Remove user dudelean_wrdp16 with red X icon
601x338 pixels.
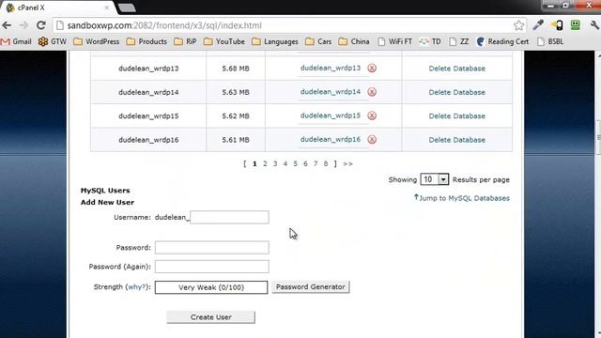(372, 140)
